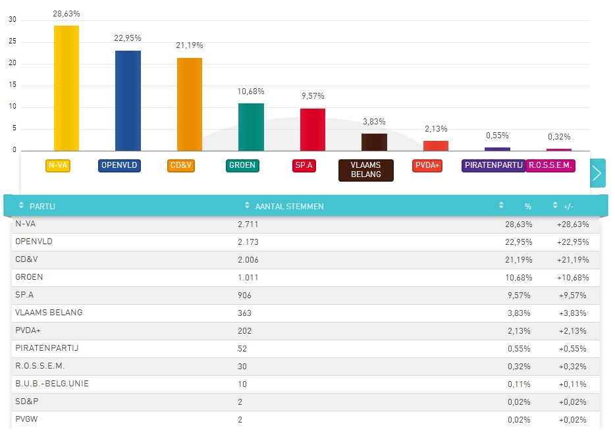Click the vote count 52 for PIRATENPARTIJ

pos(242,349)
